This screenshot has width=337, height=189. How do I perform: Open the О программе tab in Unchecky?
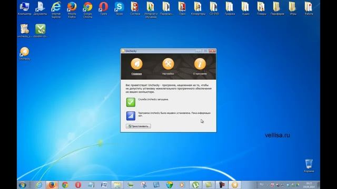tap(200, 67)
